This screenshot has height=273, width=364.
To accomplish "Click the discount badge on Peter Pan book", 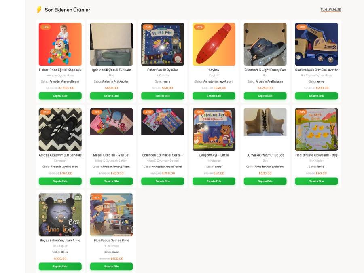I will [148, 27].
